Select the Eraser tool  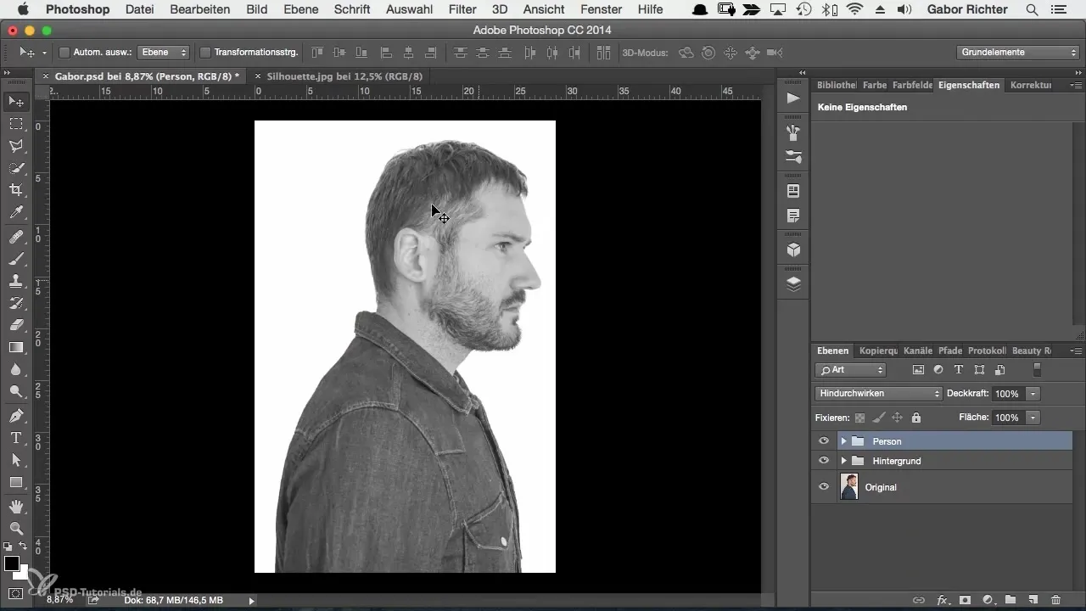pos(16,325)
